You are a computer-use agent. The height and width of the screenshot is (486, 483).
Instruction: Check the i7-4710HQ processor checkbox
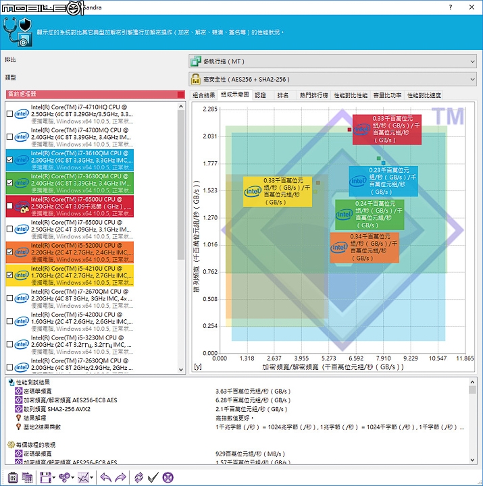[9, 114]
